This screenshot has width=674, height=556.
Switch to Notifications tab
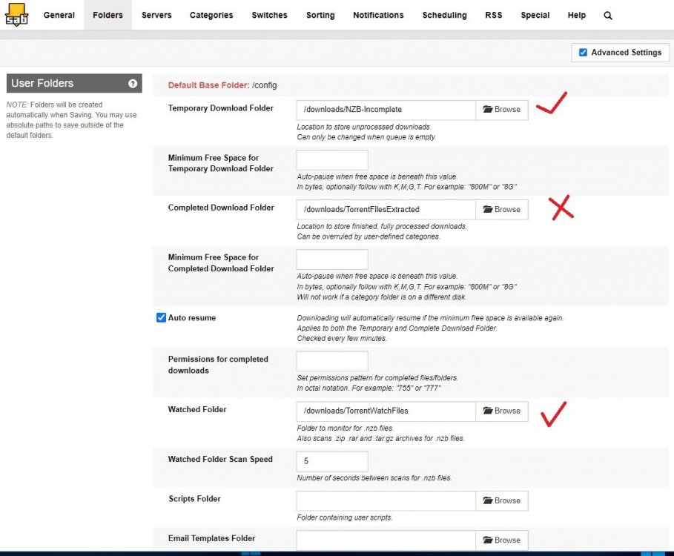[x=378, y=15]
